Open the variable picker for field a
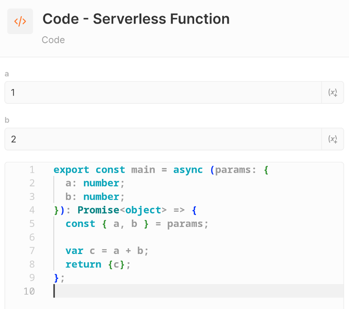The image size is (349, 309). (333, 93)
